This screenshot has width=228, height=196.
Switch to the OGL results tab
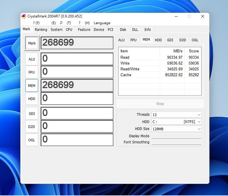tap(195, 40)
